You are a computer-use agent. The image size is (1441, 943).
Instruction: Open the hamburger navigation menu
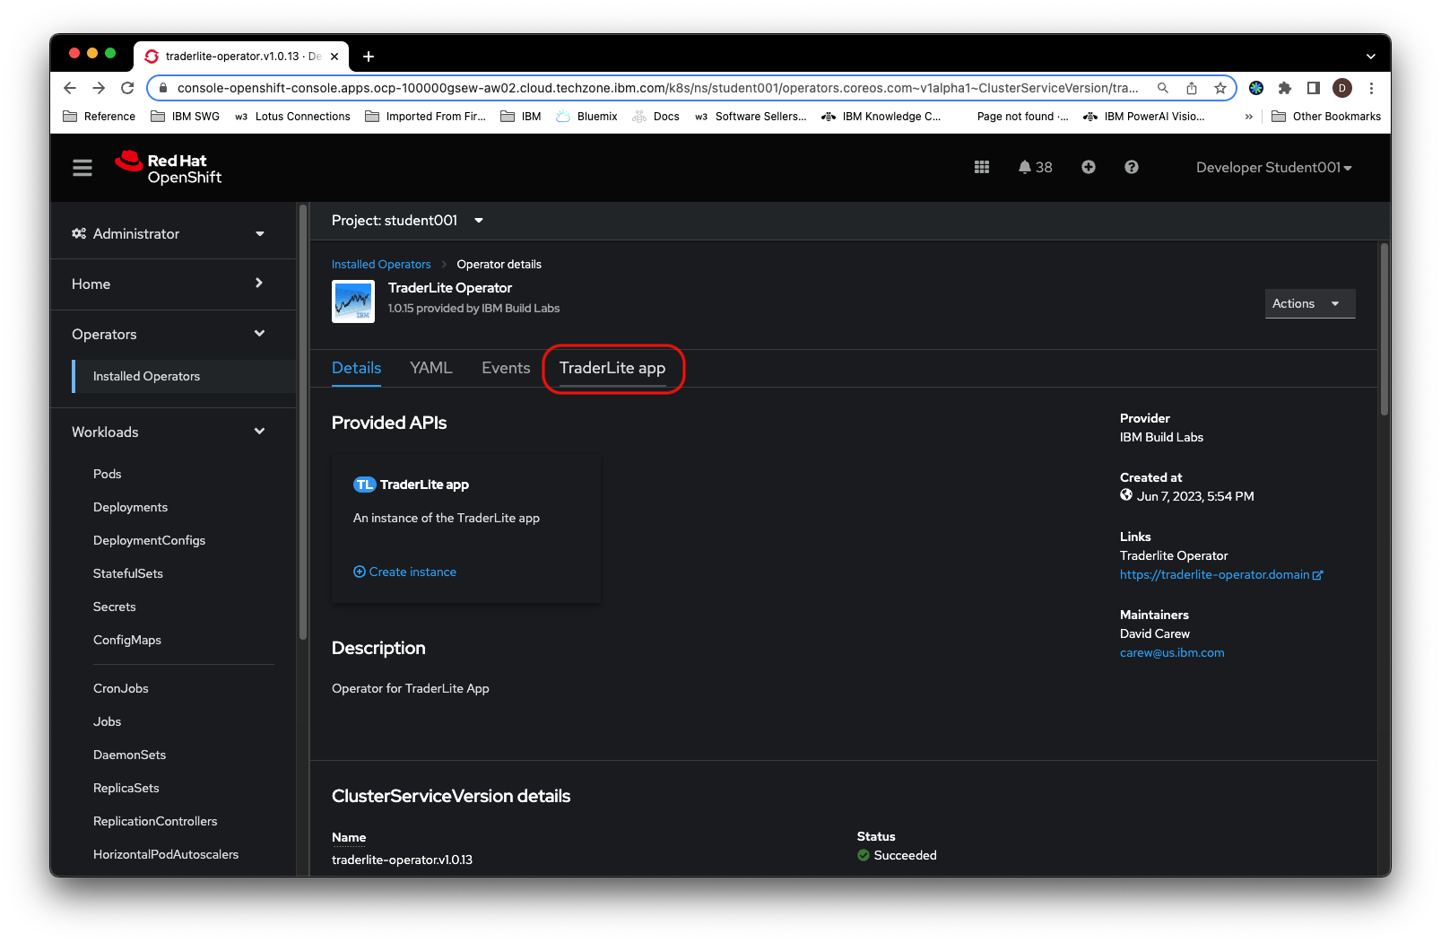pyautogui.click(x=82, y=168)
